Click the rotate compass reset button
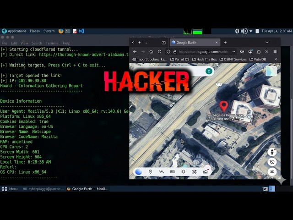Screen dimensions: 293x220 272,162
